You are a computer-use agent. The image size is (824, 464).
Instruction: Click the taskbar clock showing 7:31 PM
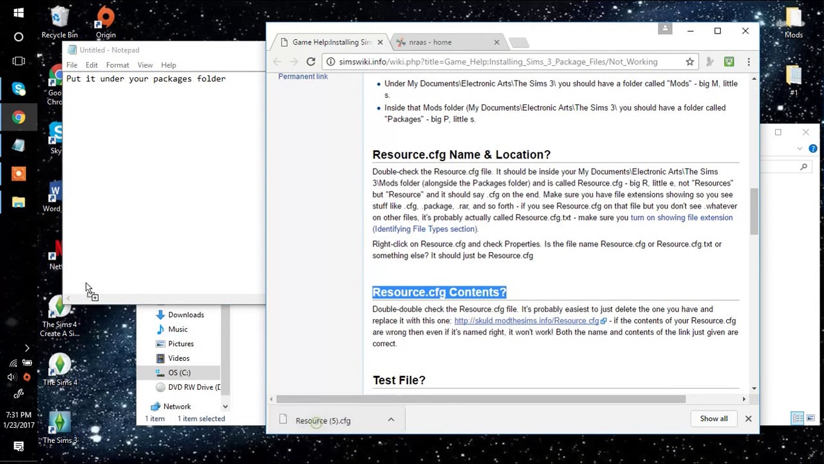18,420
